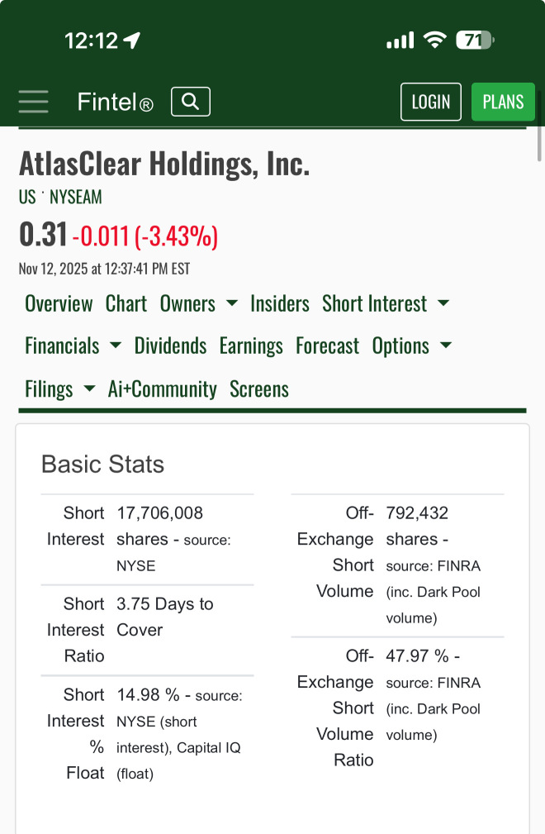Tap the Fintel logo
Viewport: 545px width, 834px height.
click(115, 102)
